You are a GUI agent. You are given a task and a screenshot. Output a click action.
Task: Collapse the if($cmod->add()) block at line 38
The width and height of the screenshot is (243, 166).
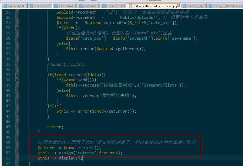click(17, 80)
